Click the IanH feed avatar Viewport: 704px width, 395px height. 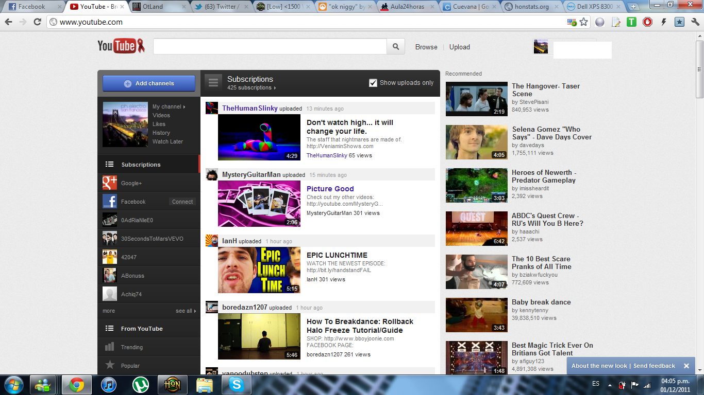point(212,241)
